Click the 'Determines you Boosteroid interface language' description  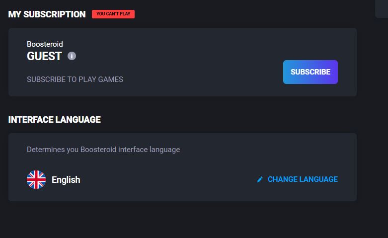103,150
